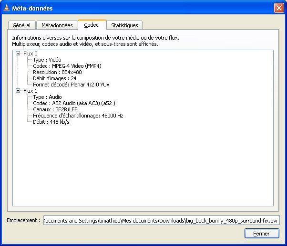Screen dimensions: 287x246
Task: Select the Débit d'images : 24 row
Action: 55,78
